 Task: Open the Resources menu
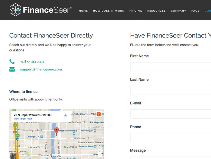(156, 11)
